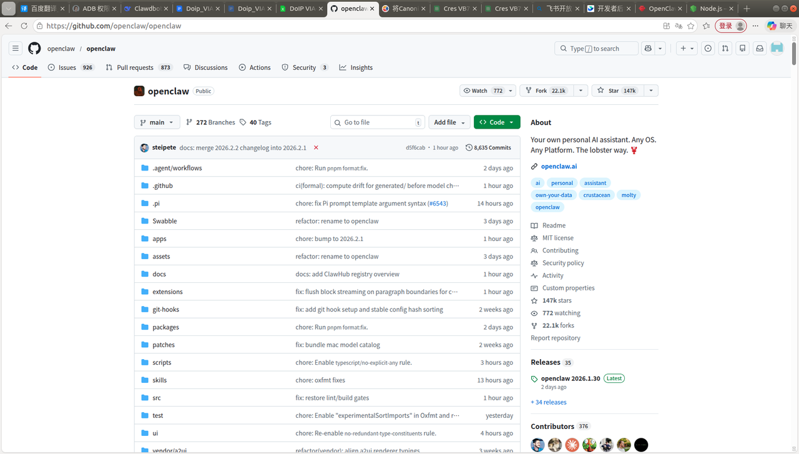
Task: Reload the page with browser refresh button
Action: click(24, 26)
